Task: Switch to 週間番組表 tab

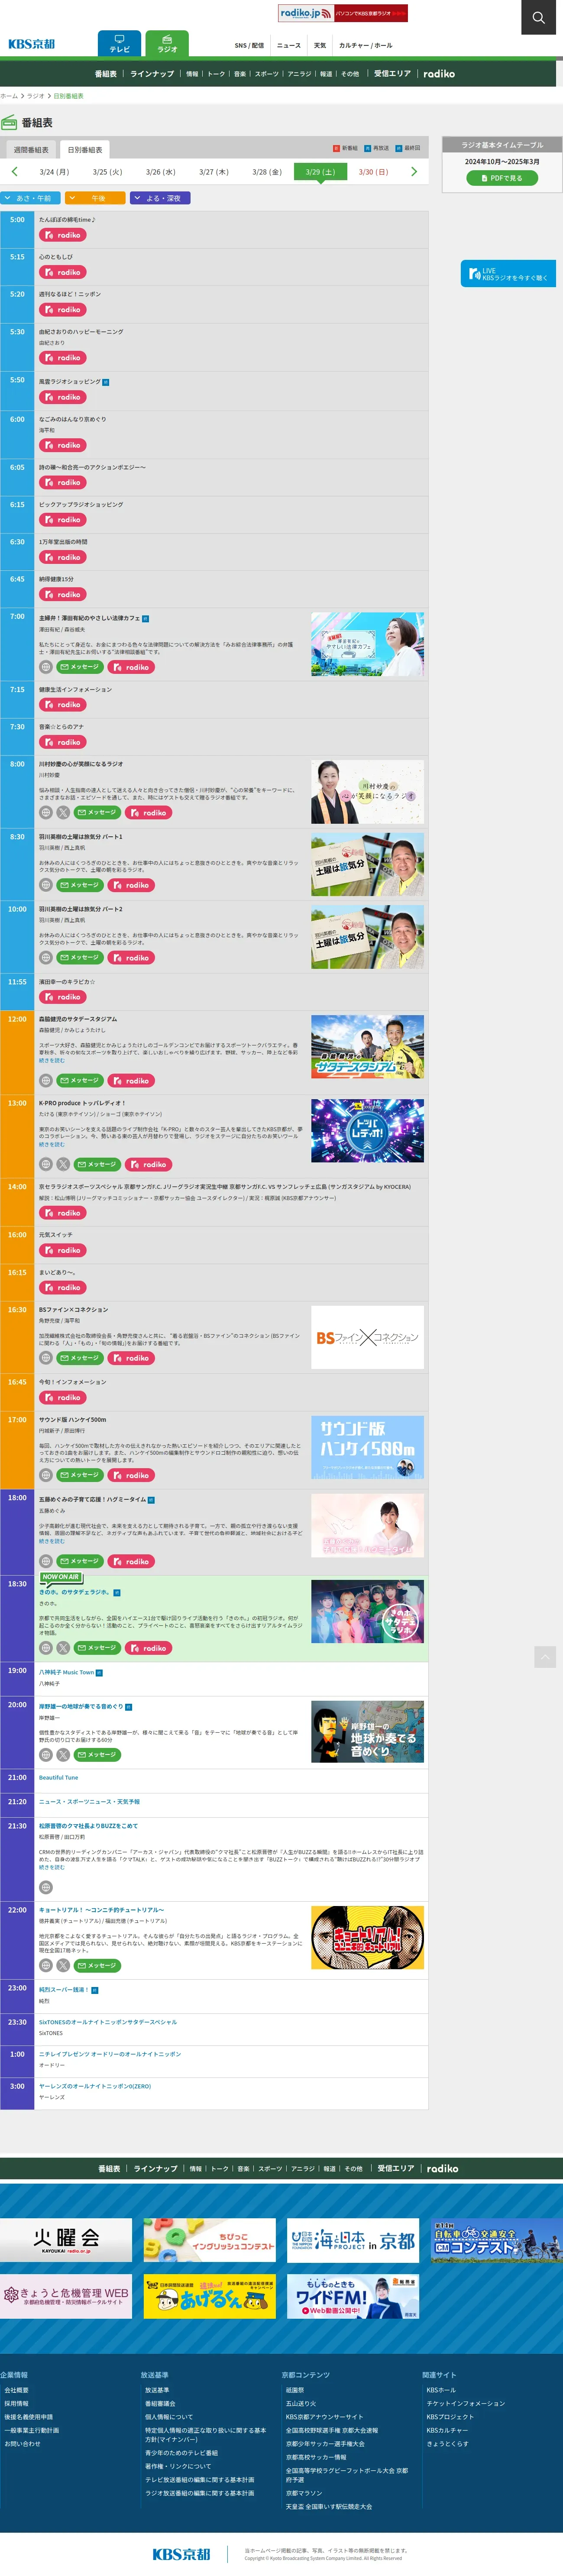Action: click(31, 150)
